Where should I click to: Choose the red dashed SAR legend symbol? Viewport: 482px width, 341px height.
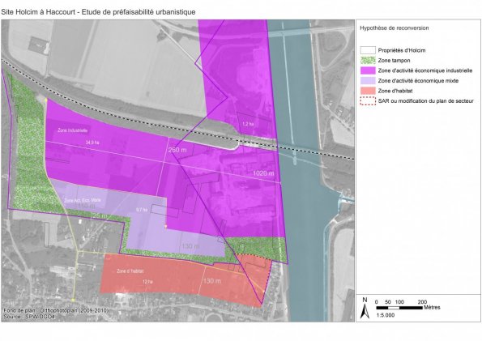pyautogui.click(x=368, y=101)
